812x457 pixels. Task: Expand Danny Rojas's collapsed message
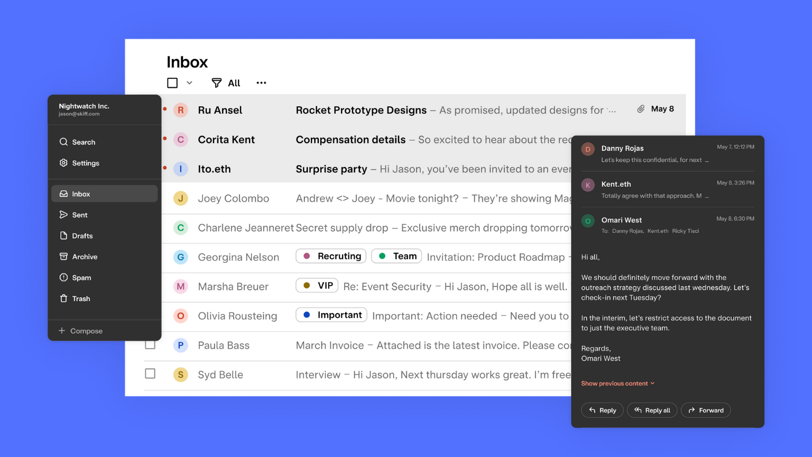click(x=668, y=153)
